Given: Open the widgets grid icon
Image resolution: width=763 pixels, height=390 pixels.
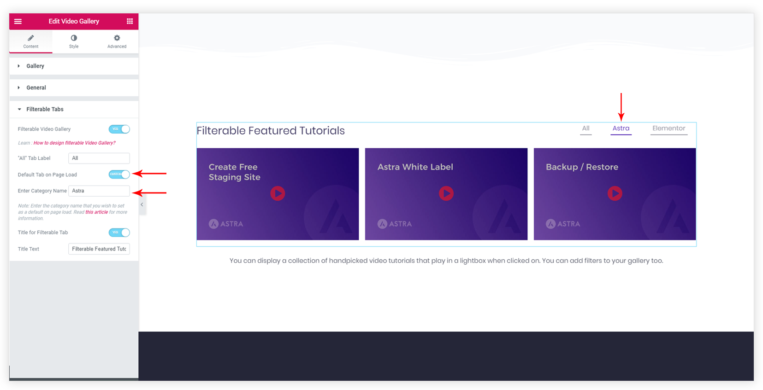Looking at the screenshot, I should (130, 21).
